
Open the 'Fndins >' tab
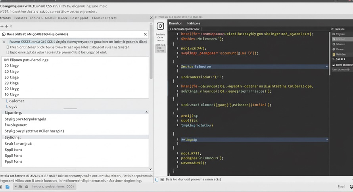point(36,18)
